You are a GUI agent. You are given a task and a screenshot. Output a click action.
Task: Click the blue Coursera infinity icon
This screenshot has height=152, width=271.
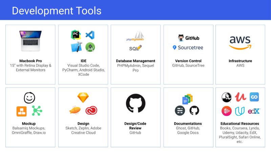click(x=254, y=97)
